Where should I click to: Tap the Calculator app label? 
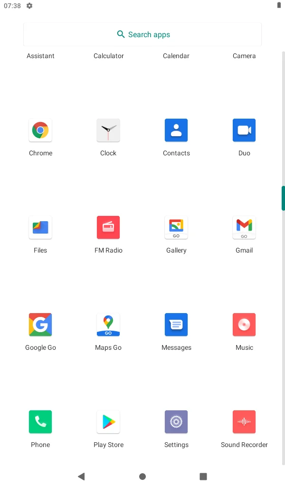click(109, 56)
